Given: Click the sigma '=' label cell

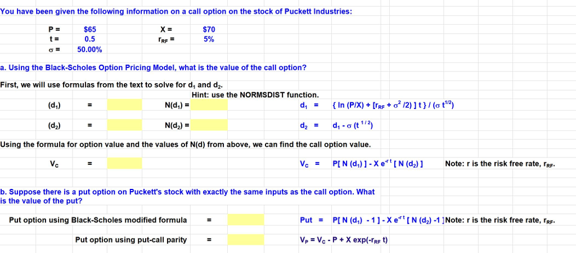Looking at the screenshot, I should pos(54,49).
